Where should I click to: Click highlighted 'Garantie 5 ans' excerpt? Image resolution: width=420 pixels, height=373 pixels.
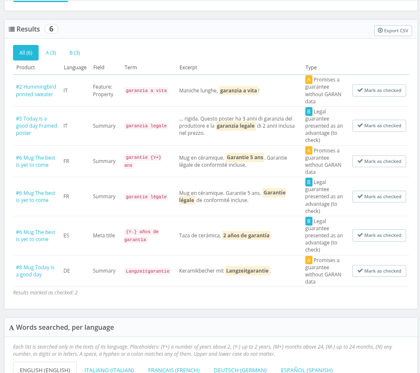(245, 158)
